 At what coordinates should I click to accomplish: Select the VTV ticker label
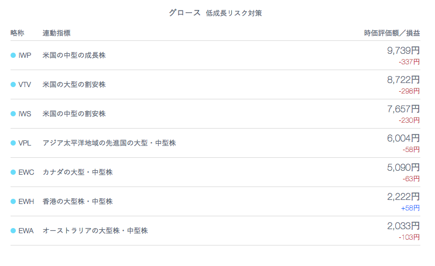[x=25, y=85]
